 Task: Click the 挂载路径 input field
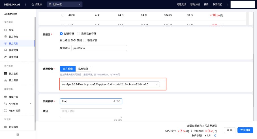click(99, 48)
